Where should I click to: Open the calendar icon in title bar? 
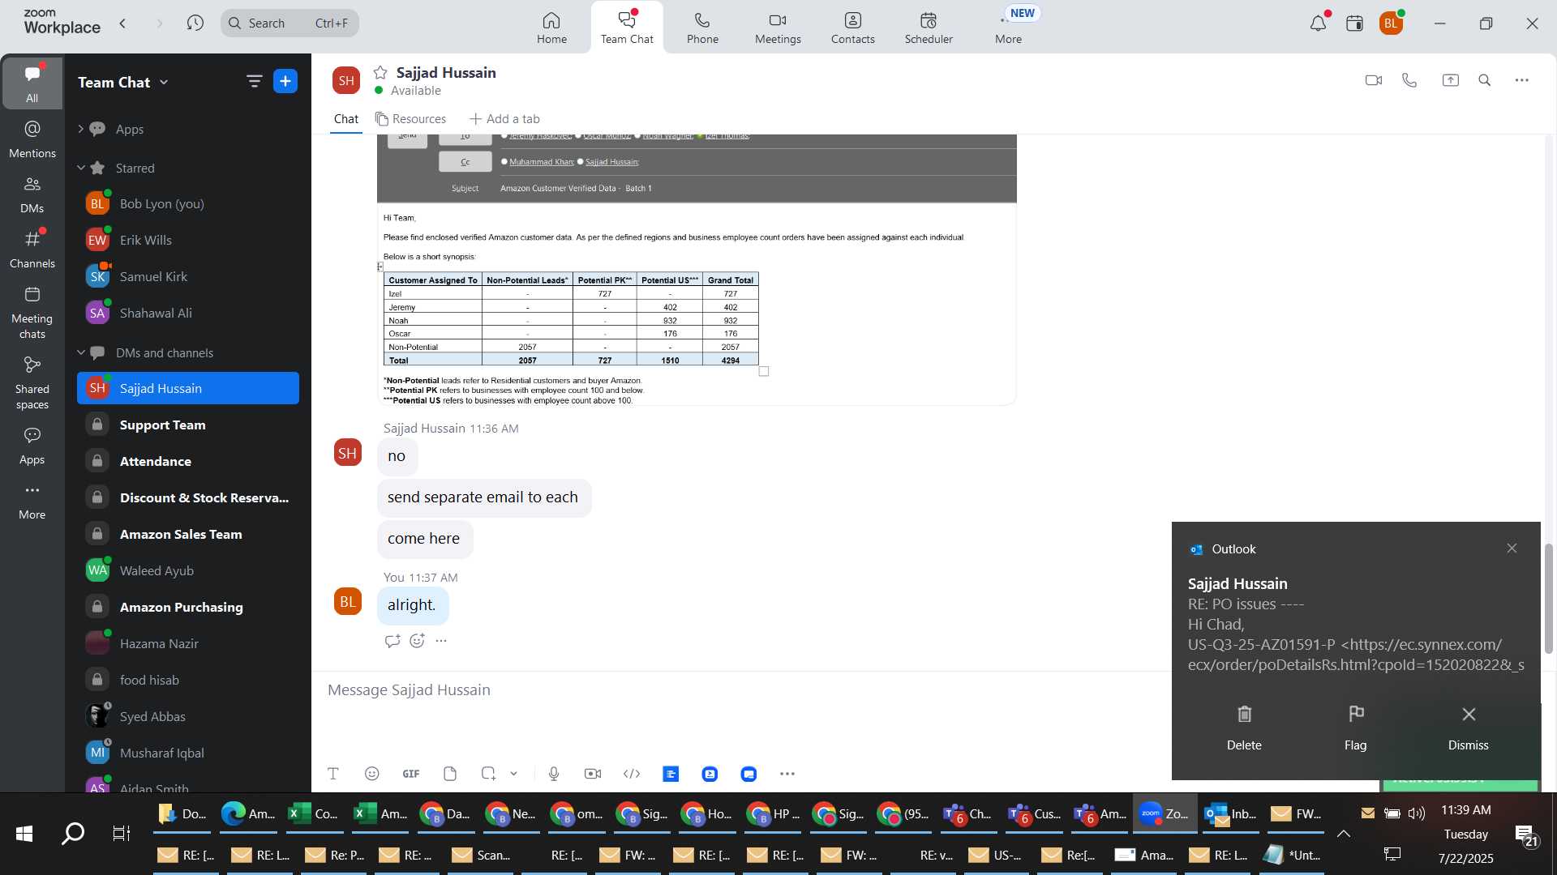click(x=1354, y=23)
